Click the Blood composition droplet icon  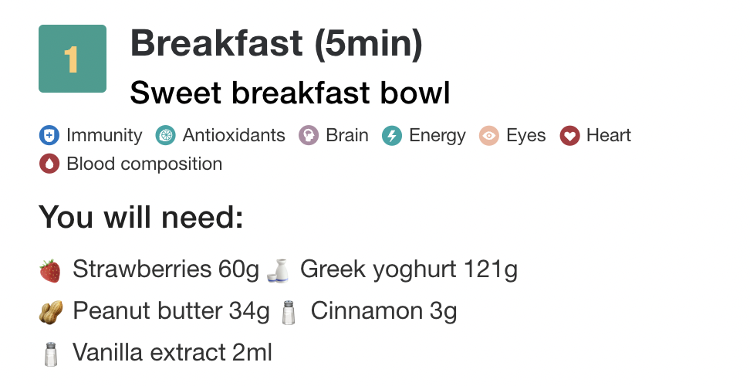tap(49, 164)
